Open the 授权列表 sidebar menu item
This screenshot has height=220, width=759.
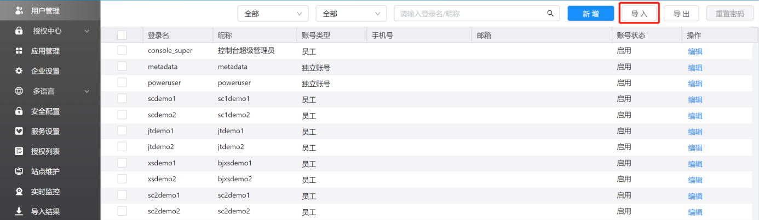click(x=45, y=151)
